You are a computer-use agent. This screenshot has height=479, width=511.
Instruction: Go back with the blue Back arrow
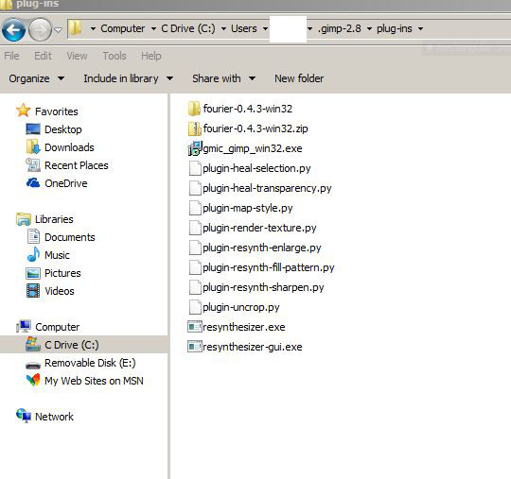13,30
